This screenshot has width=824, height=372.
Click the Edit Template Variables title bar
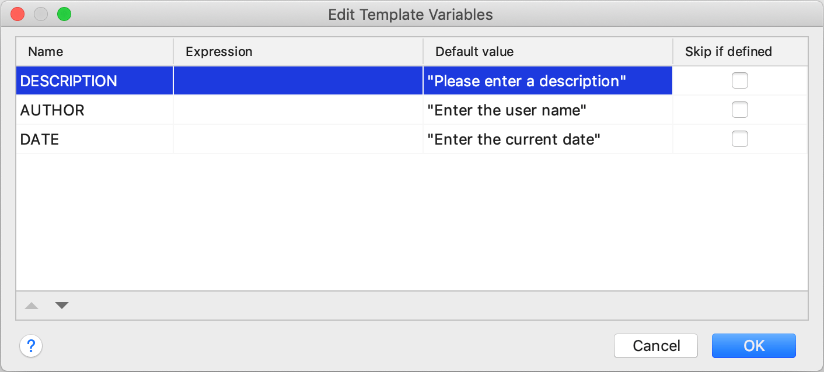(x=411, y=14)
